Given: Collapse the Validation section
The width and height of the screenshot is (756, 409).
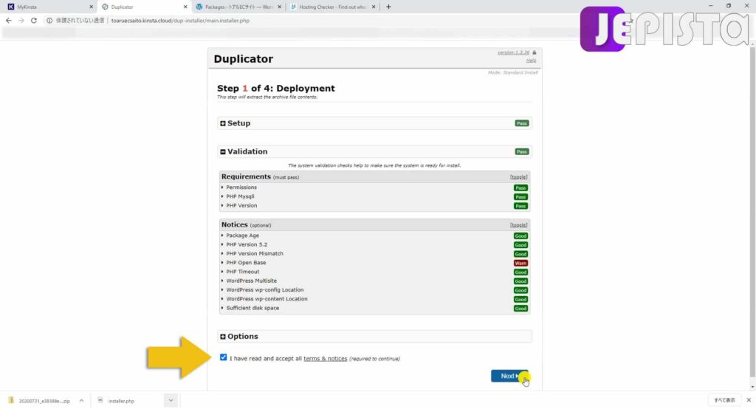Looking at the screenshot, I should point(223,152).
